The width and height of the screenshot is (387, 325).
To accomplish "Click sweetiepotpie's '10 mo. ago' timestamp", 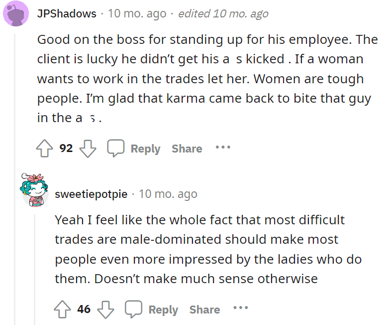I will pos(168,194).
